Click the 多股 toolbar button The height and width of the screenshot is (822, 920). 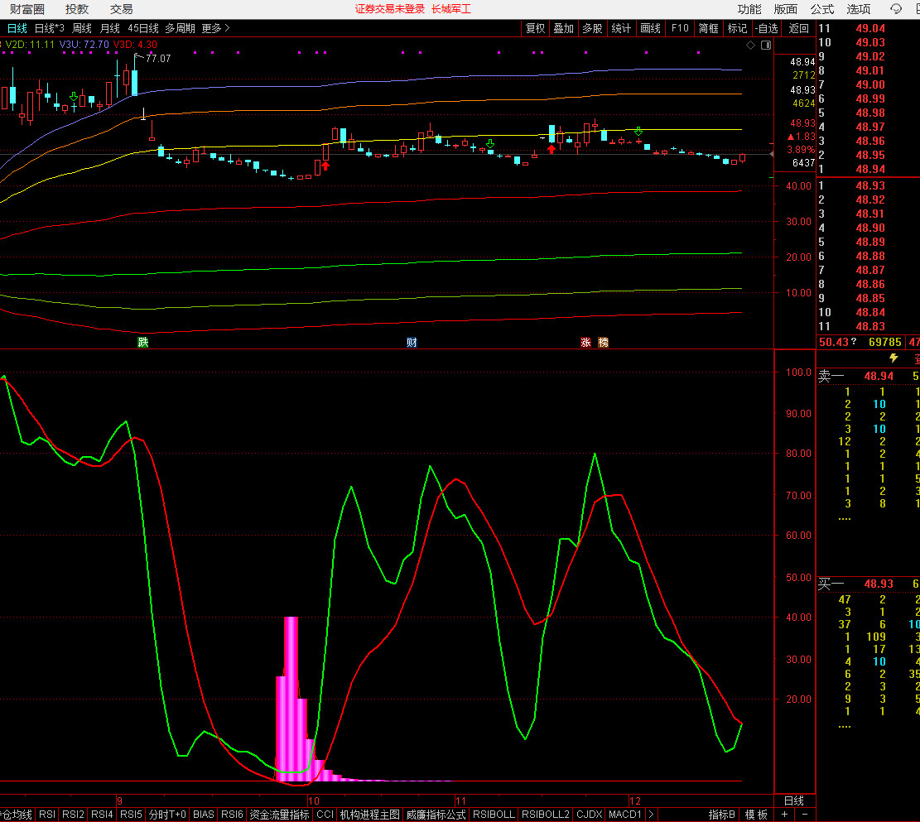coord(592,28)
